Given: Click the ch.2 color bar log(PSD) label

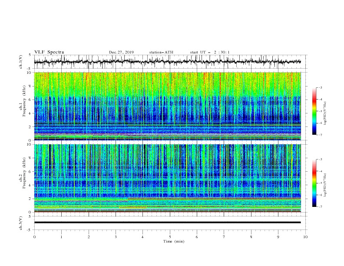Looking at the screenshot, I should (x=325, y=185).
